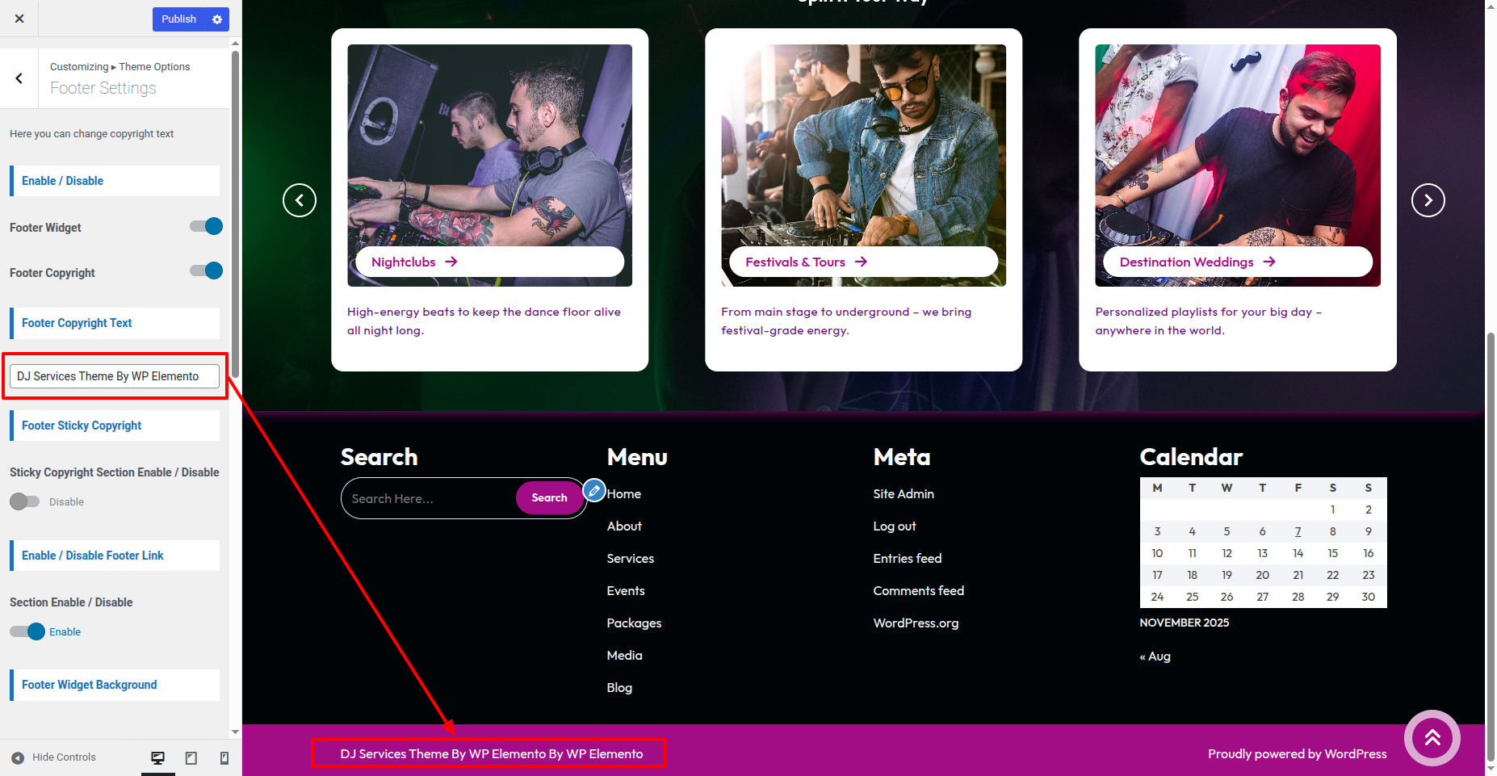Screen dimensions: 1497x776
Task: Click the scroll-to-top double arrow button
Action: click(x=1432, y=737)
